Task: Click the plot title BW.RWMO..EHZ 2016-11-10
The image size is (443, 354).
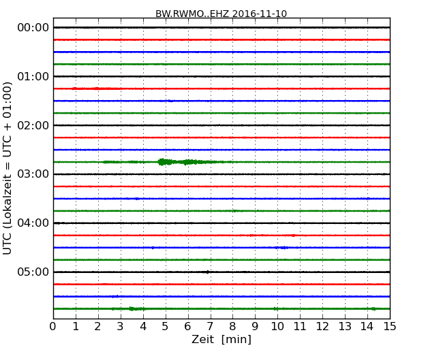Action: point(221,14)
